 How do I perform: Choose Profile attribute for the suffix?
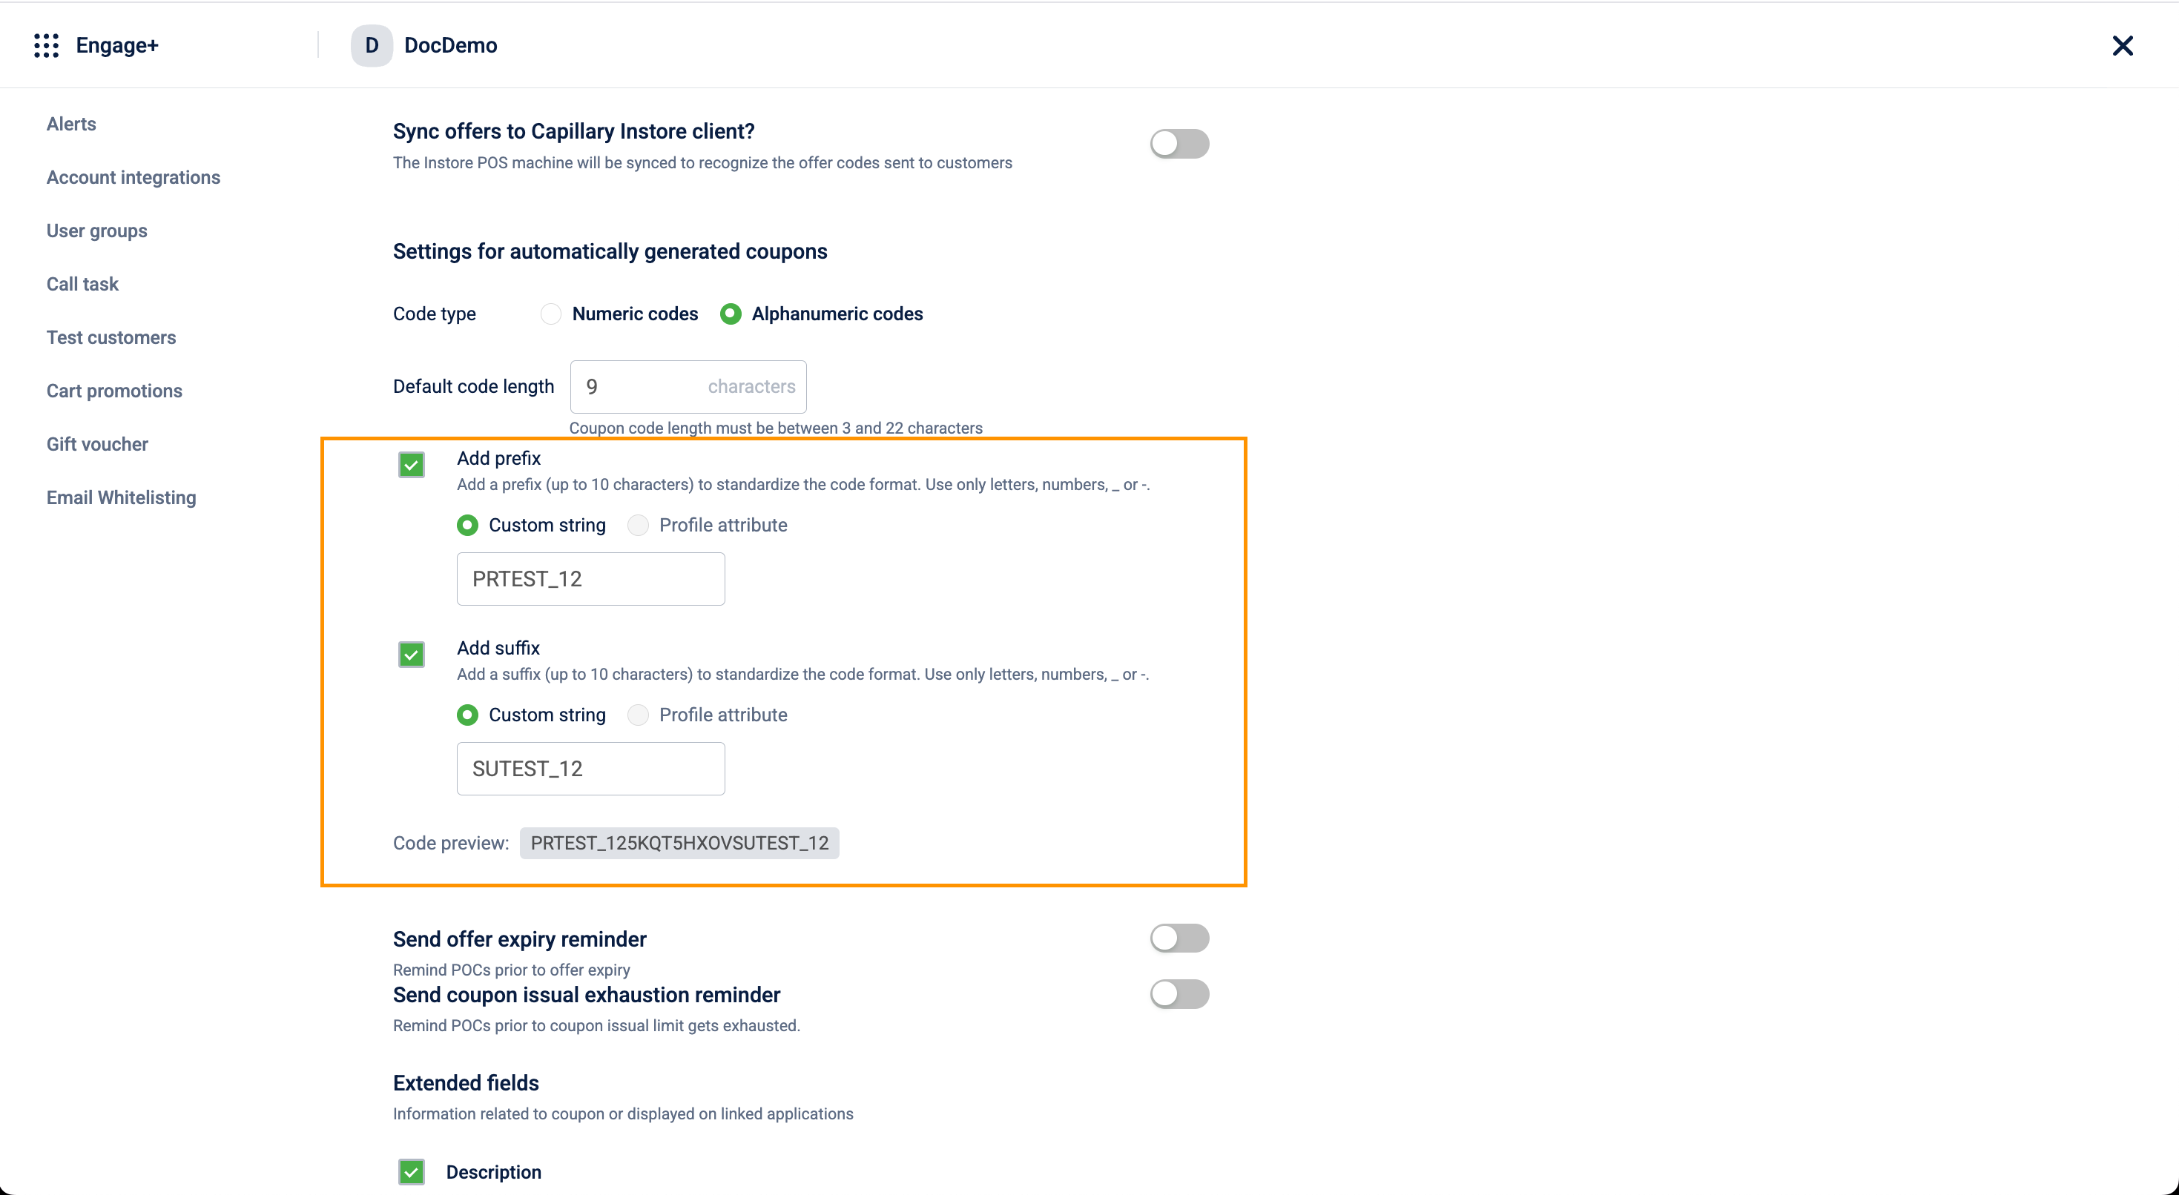pyautogui.click(x=638, y=715)
